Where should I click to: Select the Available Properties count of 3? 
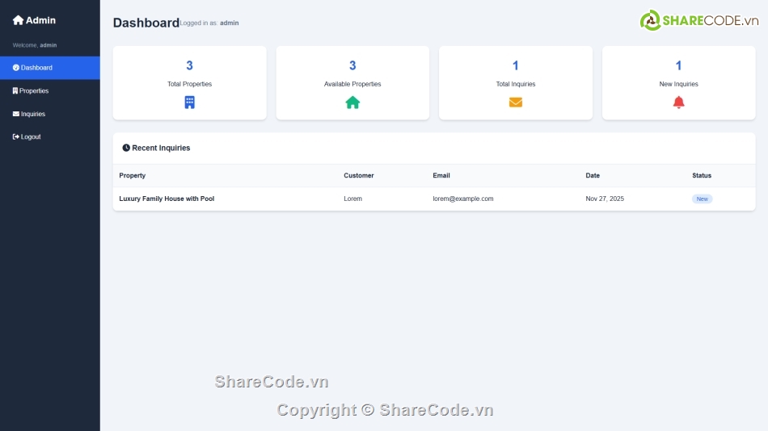[352, 65]
